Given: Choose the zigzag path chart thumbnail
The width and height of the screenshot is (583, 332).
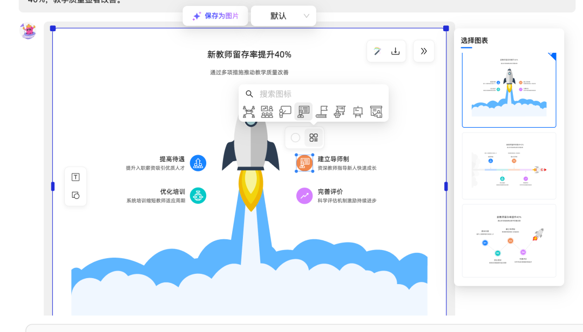Looking at the screenshot, I should pyautogui.click(x=509, y=240).
